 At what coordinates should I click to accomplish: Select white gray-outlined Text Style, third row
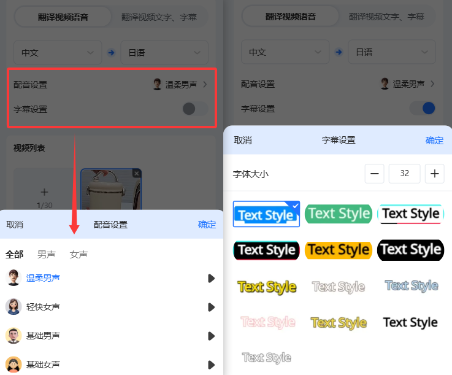point(339,287)
